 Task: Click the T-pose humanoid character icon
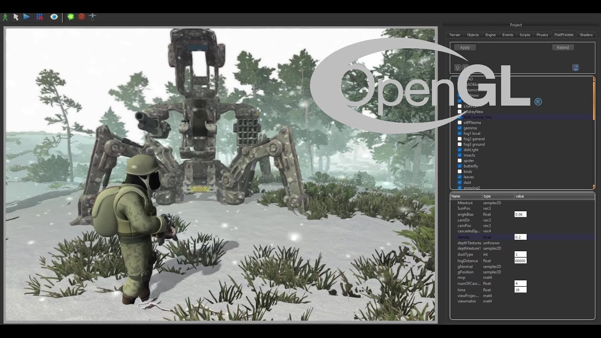[x=92, y=16]
